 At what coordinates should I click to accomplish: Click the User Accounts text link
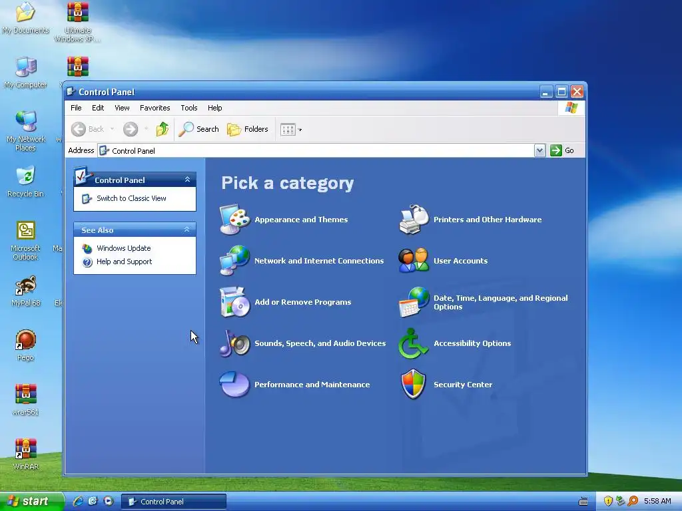point(461,261)
